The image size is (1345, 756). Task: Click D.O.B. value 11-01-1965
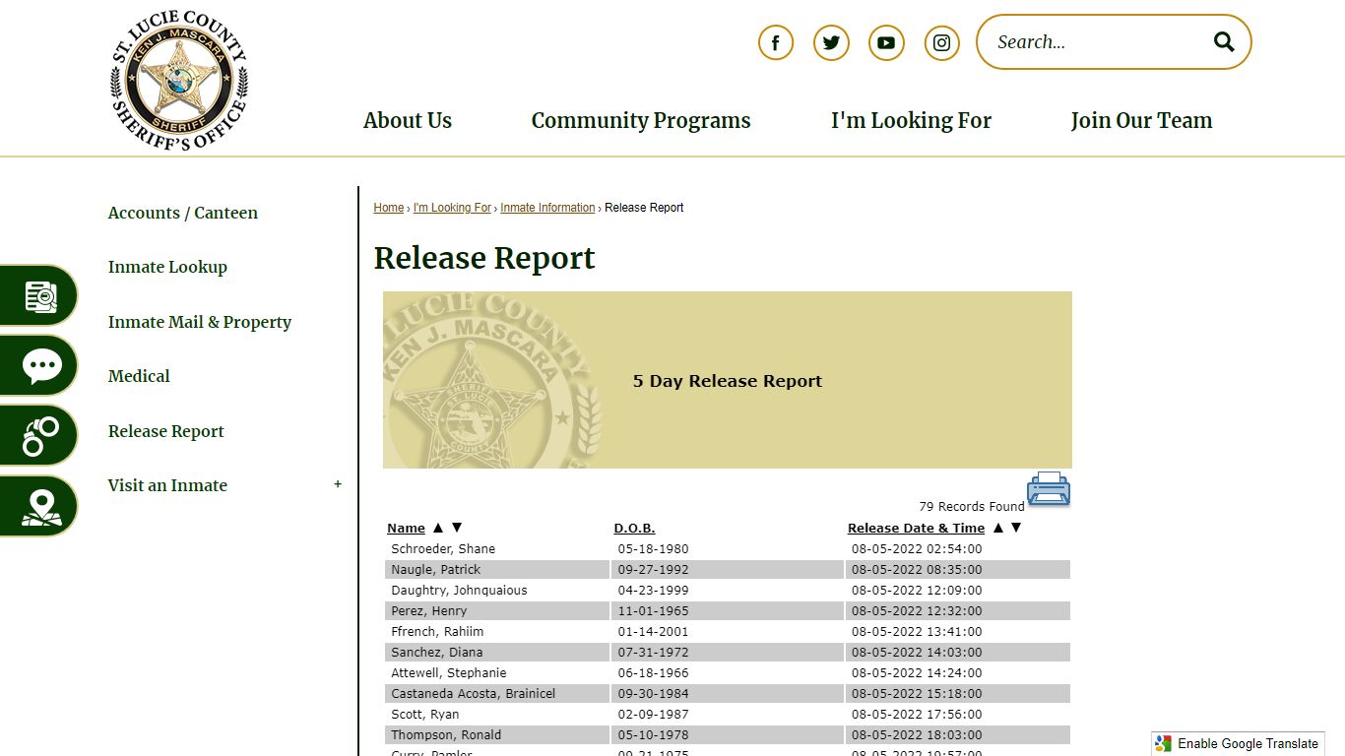coord(654,611)
